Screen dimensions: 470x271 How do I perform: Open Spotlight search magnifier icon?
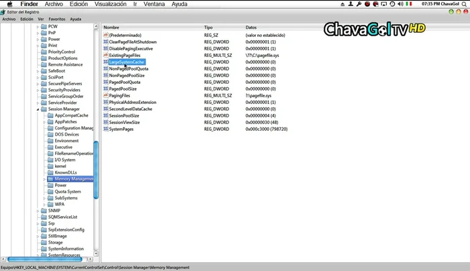(x=465, y=4)
